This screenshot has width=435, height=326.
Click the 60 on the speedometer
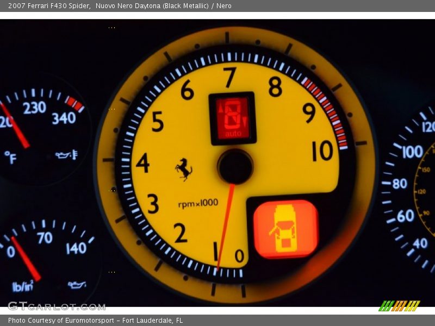coord(405,216)
